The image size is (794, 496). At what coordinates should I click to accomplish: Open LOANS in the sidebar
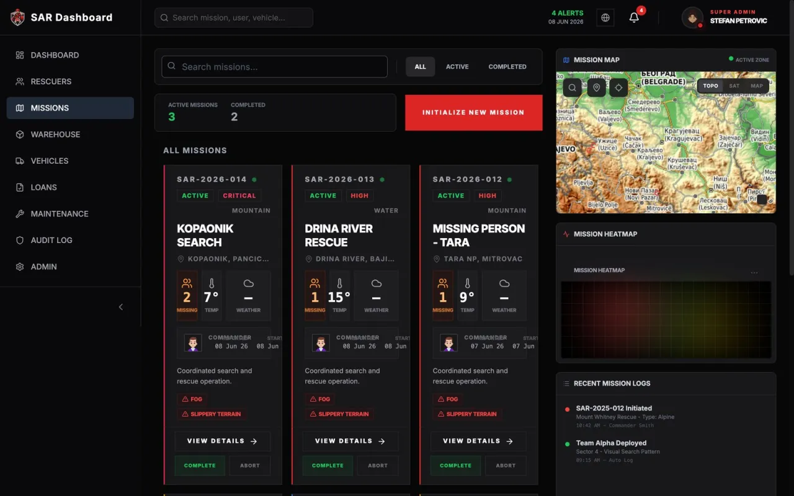[x=70, y=187]
